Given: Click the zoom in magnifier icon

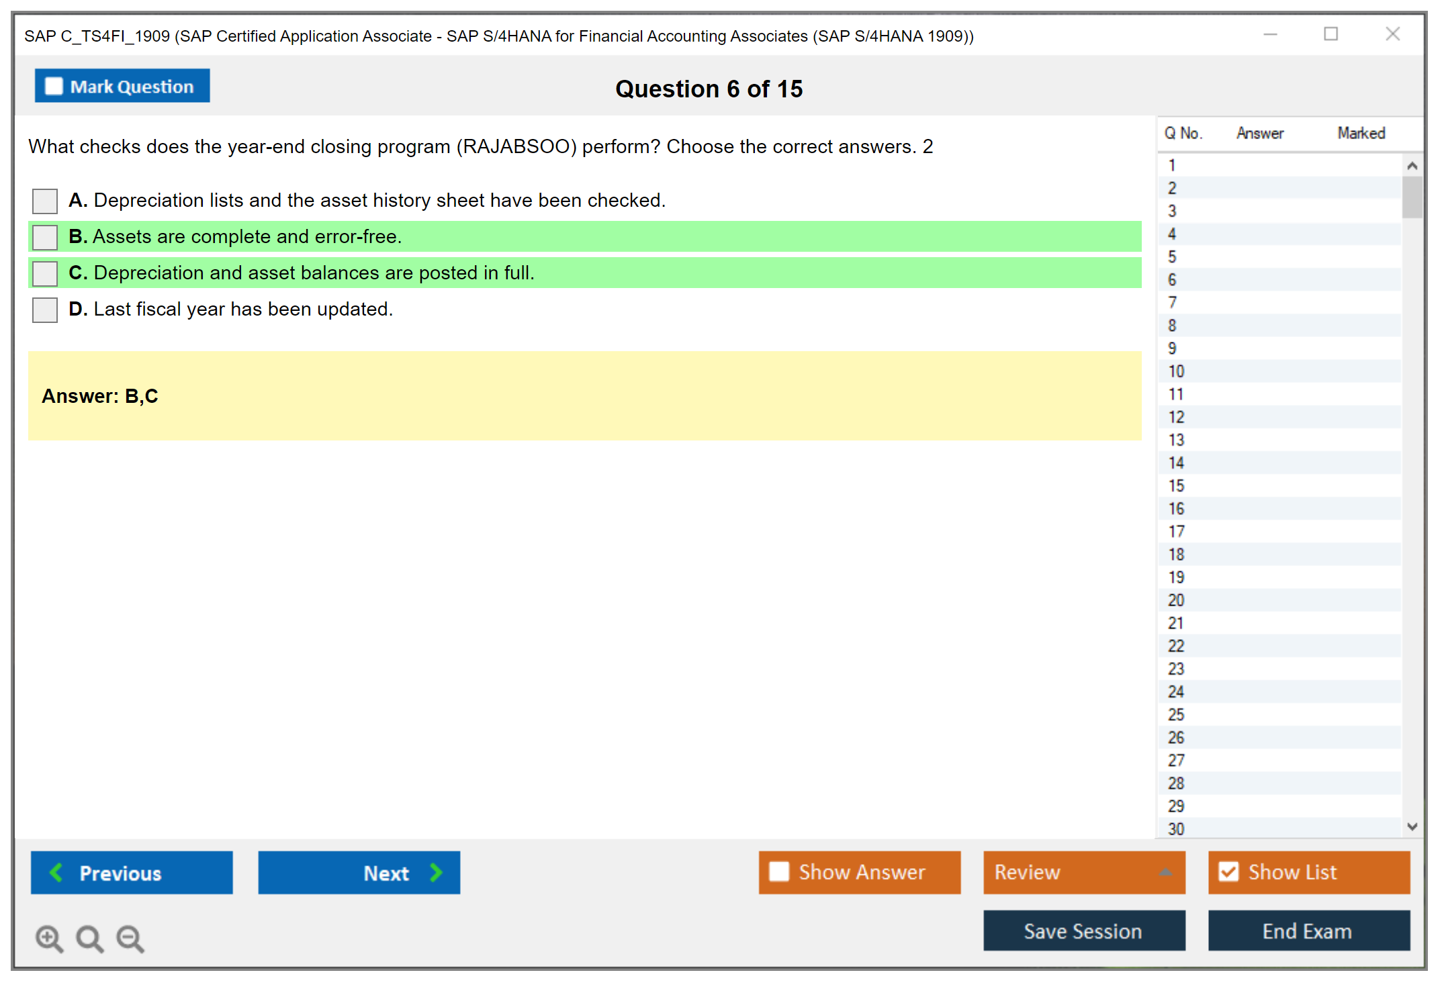Looking at the screenshot, I should (x=49, y=937).
